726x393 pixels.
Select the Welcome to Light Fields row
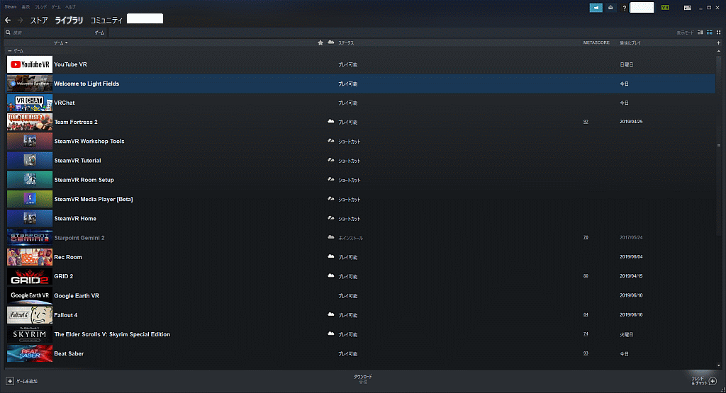pyautogui.click(x=360, y=84)
